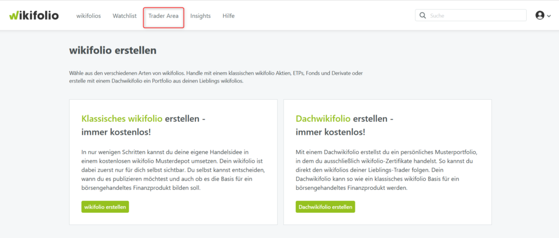Open the Hilfe menu item
The image size is (559, 238).
coord(229,16)
